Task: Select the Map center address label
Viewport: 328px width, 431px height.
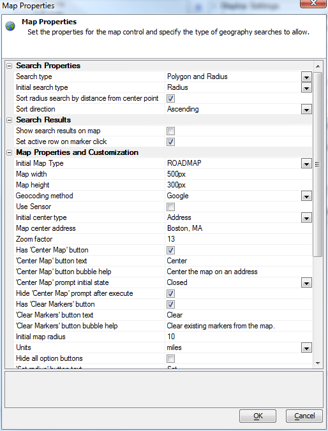Action: (46, 228)
